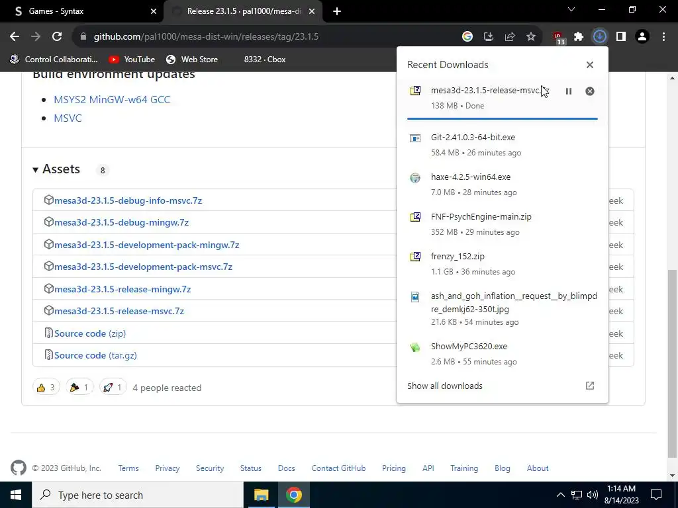Screen dimensions: 678x508
Task: Open the YouTube bookmark
Action: point(132,60)
